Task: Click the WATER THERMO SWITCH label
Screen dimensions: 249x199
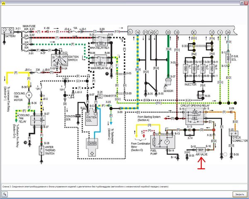Action: [50, 150]
